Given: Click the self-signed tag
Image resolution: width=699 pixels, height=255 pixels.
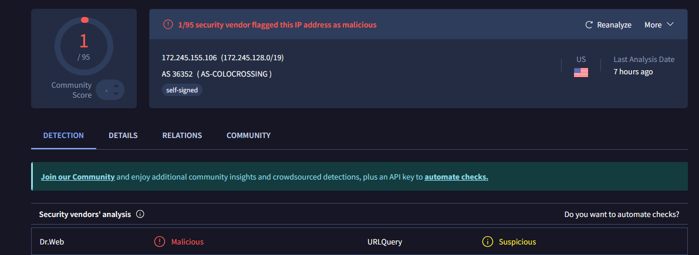Looking at the screenshot, I should coord(182,90).
